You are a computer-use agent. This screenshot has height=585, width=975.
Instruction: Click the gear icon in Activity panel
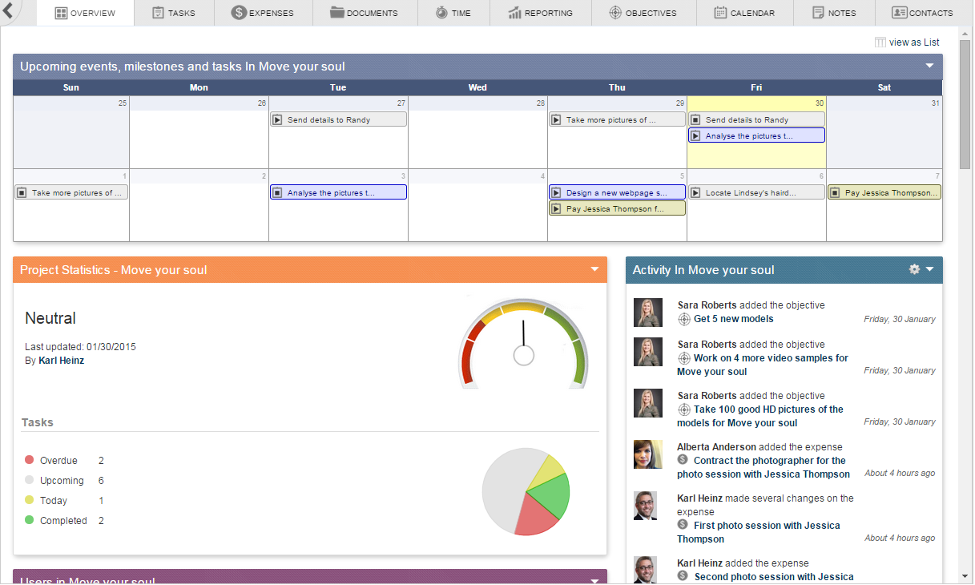click(914, 269)
